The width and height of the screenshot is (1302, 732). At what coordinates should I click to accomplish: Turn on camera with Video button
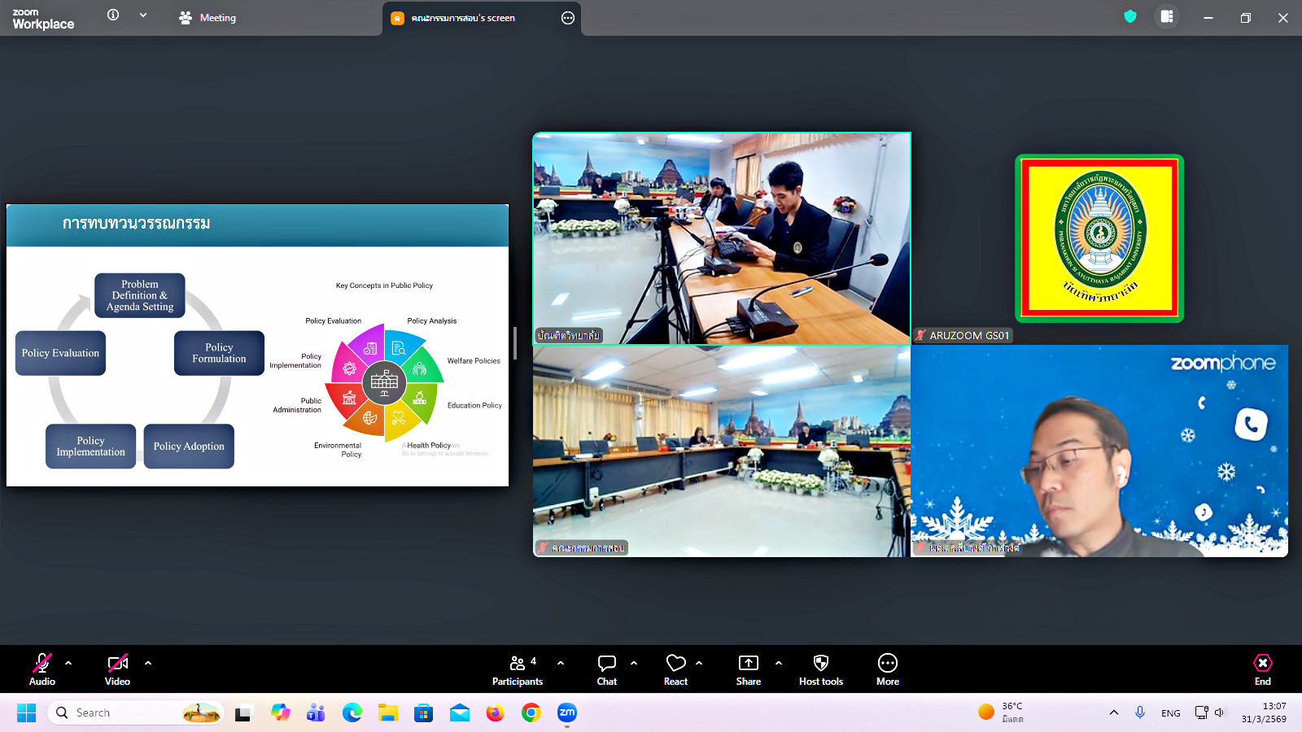point(117,669)
